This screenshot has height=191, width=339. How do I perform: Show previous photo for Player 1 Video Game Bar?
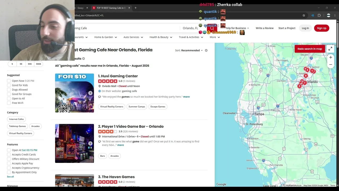point(59,144)
